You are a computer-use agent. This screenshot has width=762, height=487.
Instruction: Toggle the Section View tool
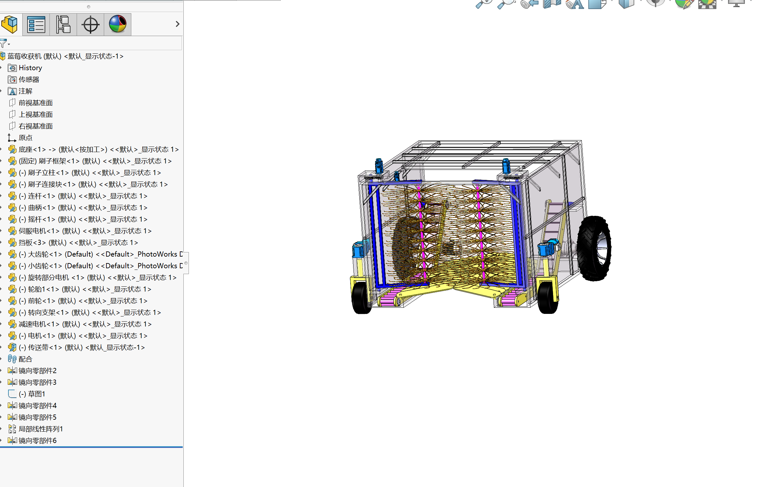[x=552, y=4]
